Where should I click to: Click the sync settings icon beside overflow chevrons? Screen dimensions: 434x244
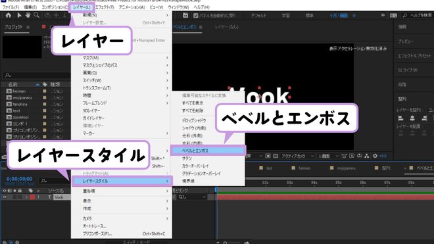pos(393,16)
